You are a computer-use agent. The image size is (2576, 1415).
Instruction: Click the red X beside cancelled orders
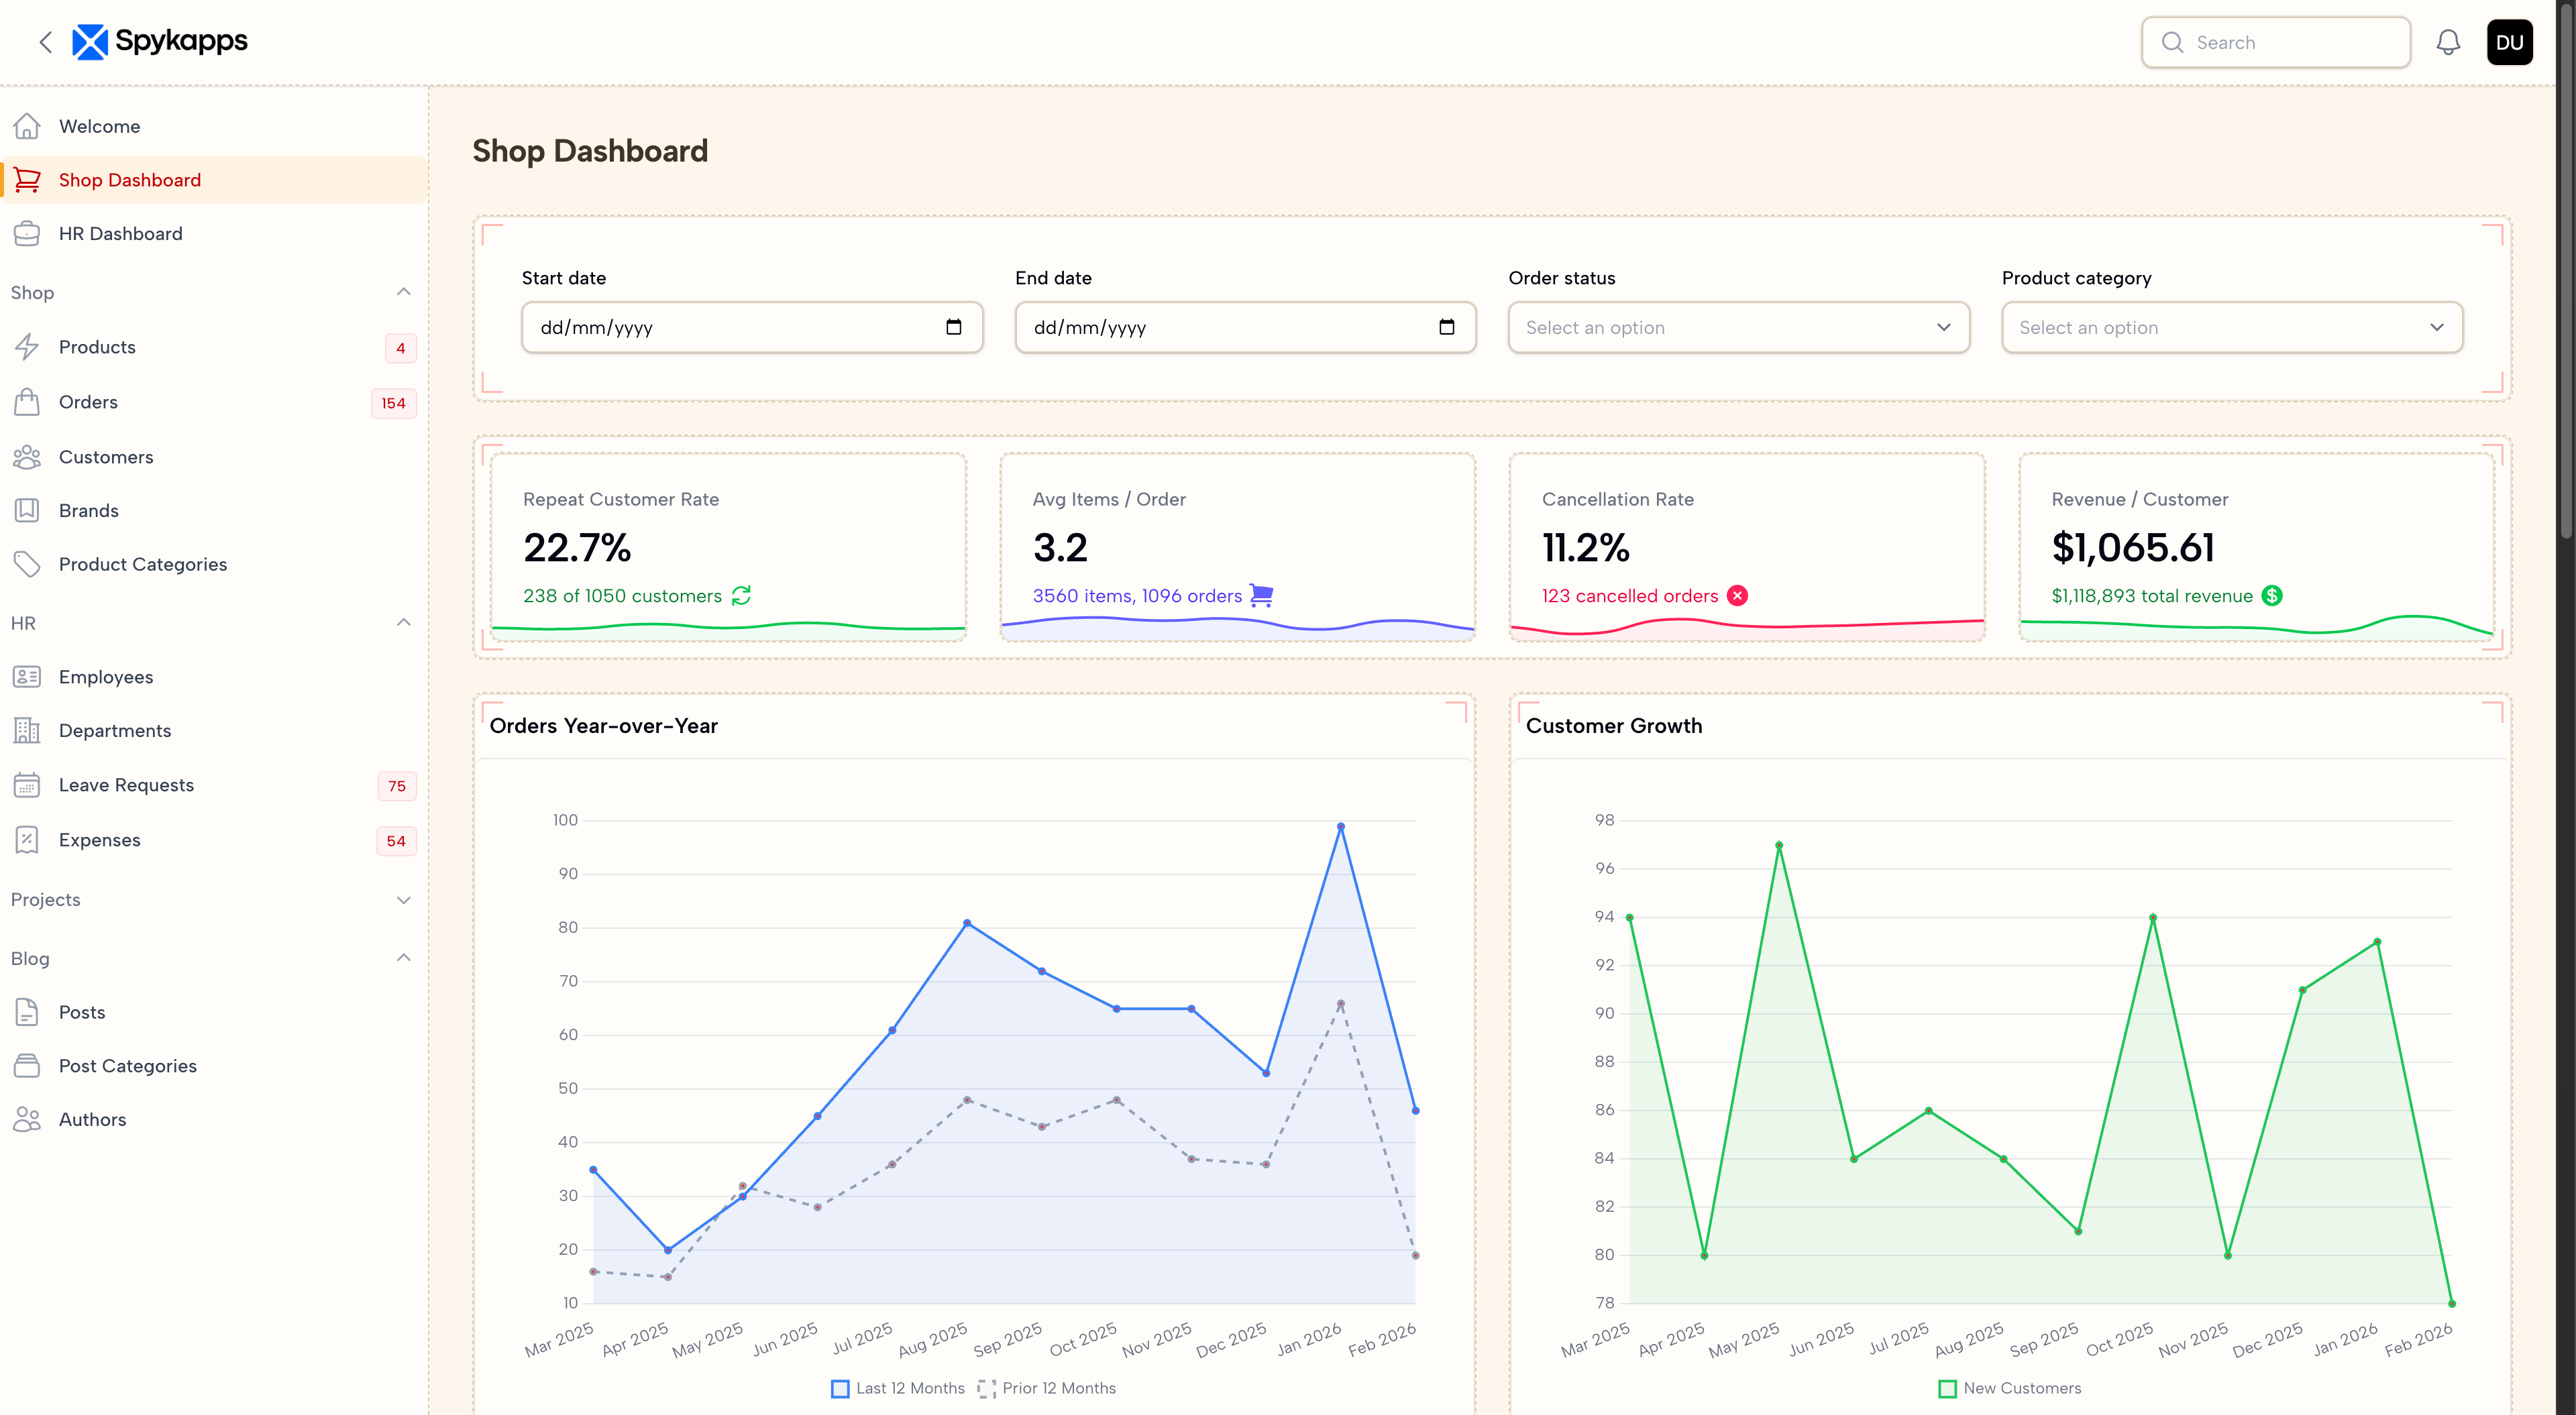click(x=1738, y=596)
